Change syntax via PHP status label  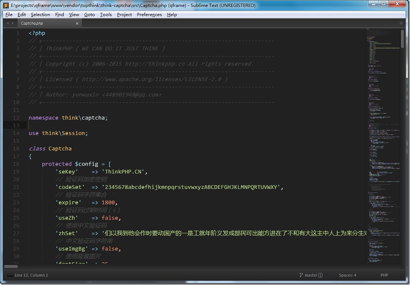384,275
